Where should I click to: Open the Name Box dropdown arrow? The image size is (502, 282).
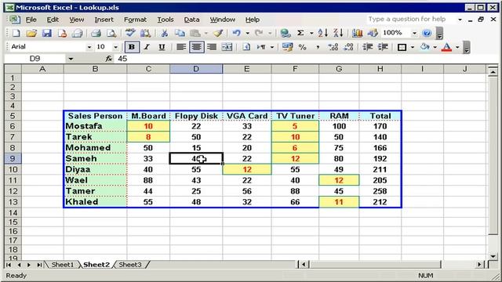pyautogui.click(x=71, y=59)
